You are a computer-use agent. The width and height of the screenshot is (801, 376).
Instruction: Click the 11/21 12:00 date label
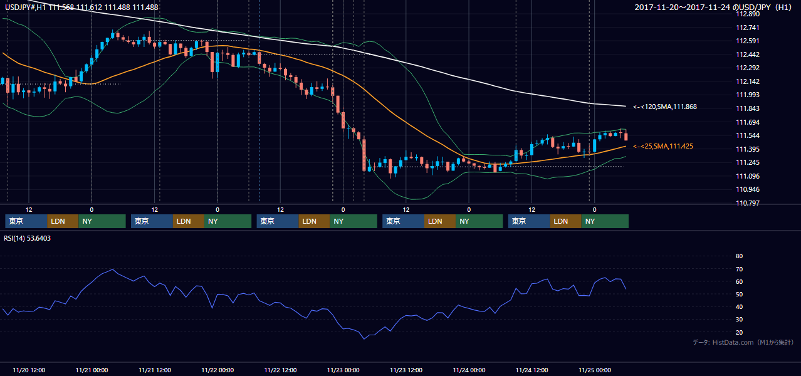click(154, 370)
